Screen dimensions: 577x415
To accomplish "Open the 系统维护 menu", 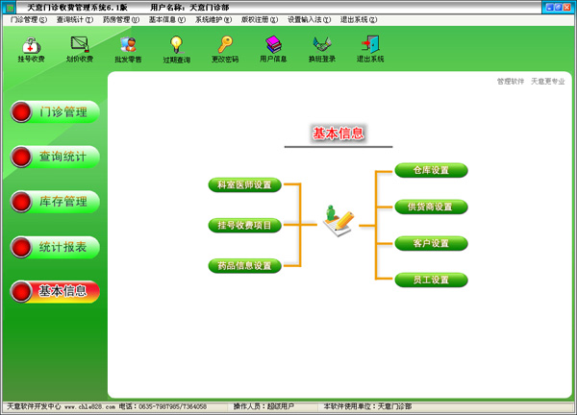I will coord(213,19).
